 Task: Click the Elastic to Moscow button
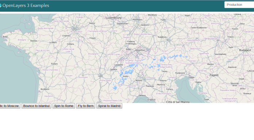click(x=10, y=106)
